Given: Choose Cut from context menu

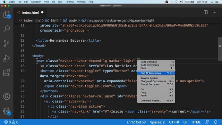Looking at the screenshot, I should (156, 90).
